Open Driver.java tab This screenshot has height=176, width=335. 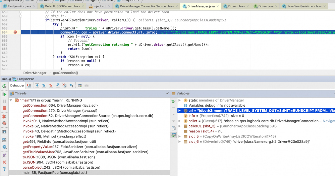pyautogui.click(x=266, y=6)
